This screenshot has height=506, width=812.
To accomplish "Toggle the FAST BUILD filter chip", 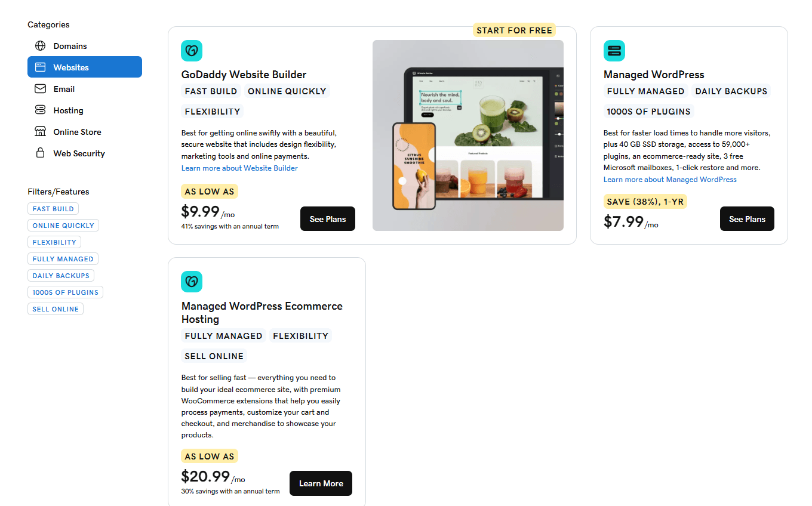I will 53,209.
